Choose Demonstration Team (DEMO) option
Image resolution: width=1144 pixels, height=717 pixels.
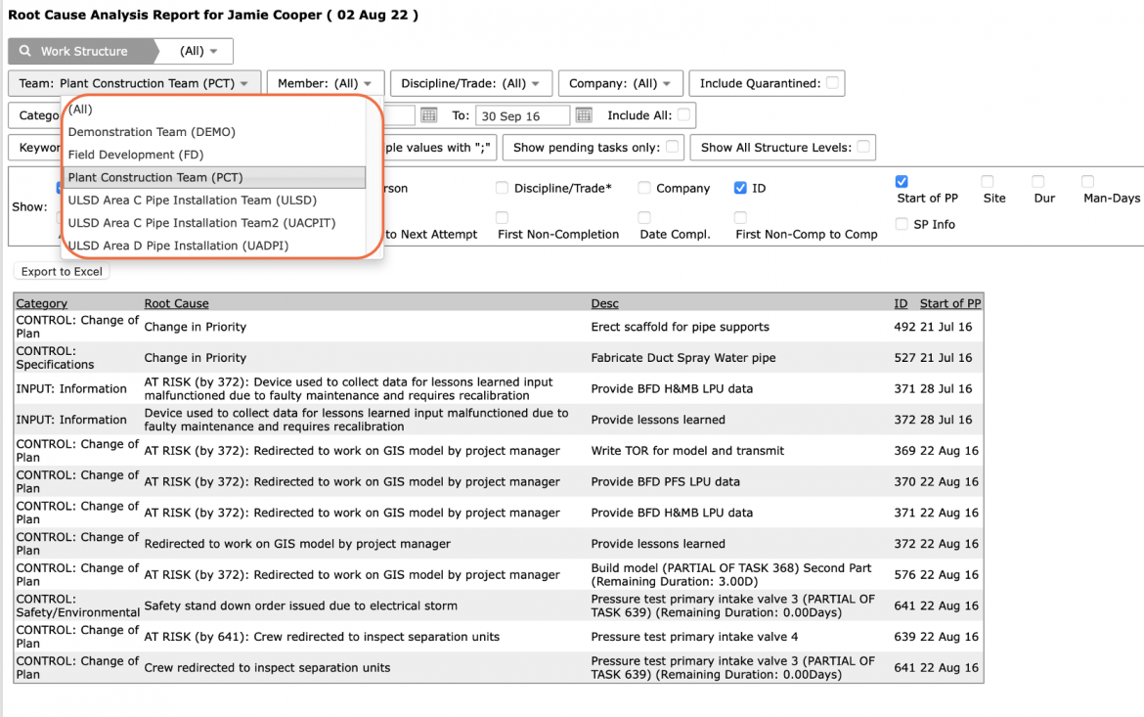(x=214, y=131)
